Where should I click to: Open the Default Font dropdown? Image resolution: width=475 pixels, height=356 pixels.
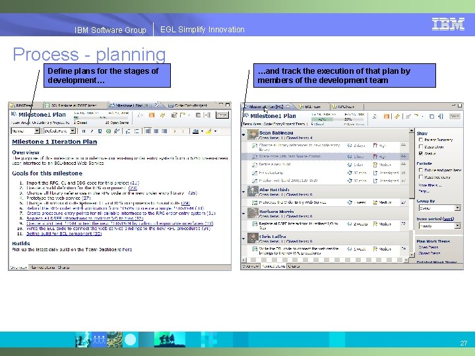point(59,131)
